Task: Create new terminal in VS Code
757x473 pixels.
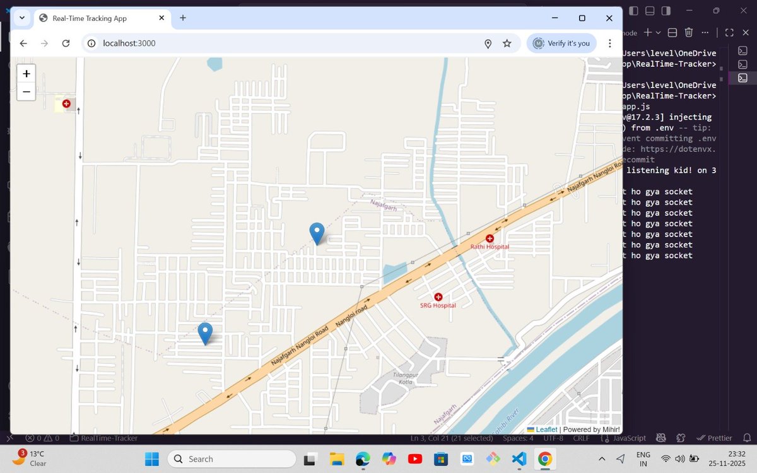Action: [x=647, y=33]
